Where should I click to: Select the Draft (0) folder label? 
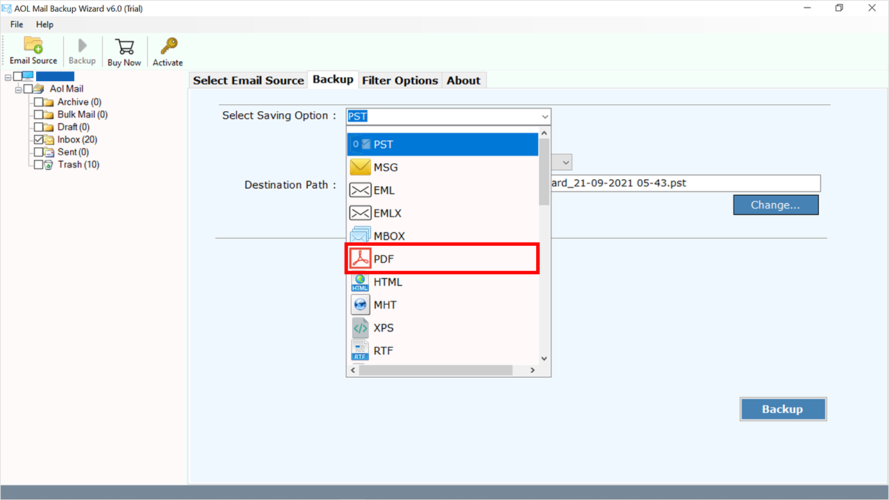[x=74, y=127]
